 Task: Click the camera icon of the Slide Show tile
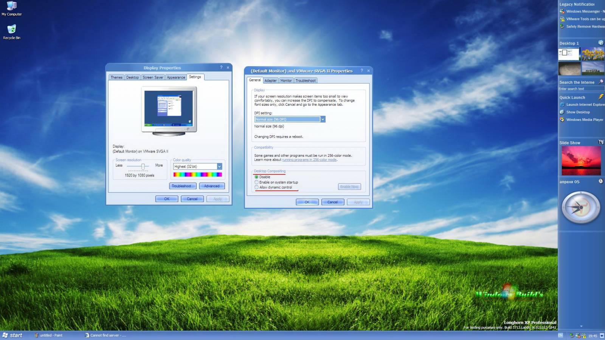click(601, 142)
